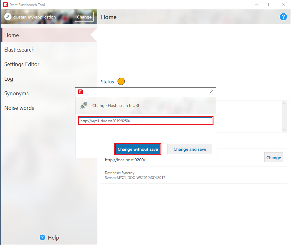
Task: Switch to the Synonyms section
Action: click(16, 93)
